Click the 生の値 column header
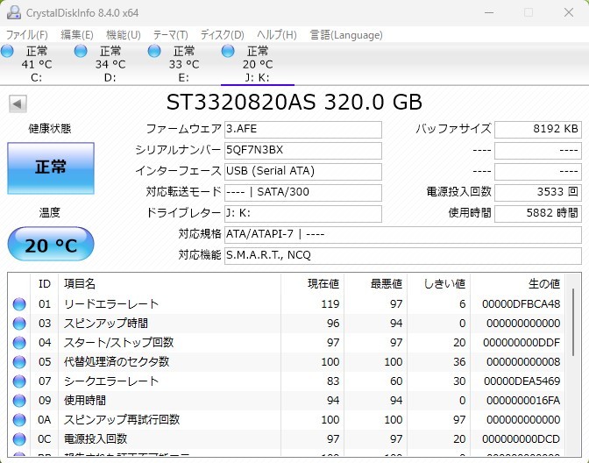This screenshot has width=589, height=463. [x=519, y=284]
